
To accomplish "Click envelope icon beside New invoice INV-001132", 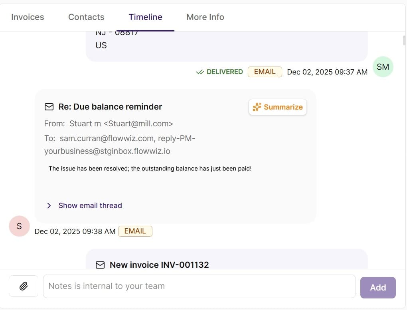I will coord(100,265).
